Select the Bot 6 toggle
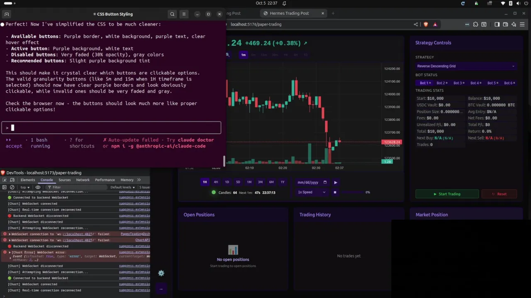This screenshot has width=531, height=298. point(509,83)
